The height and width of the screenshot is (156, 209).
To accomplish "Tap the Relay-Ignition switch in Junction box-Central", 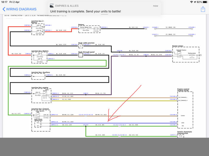I will click(38, 115).
